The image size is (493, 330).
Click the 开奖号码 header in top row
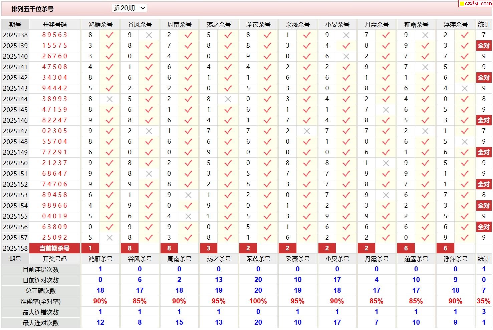[55, 25]
